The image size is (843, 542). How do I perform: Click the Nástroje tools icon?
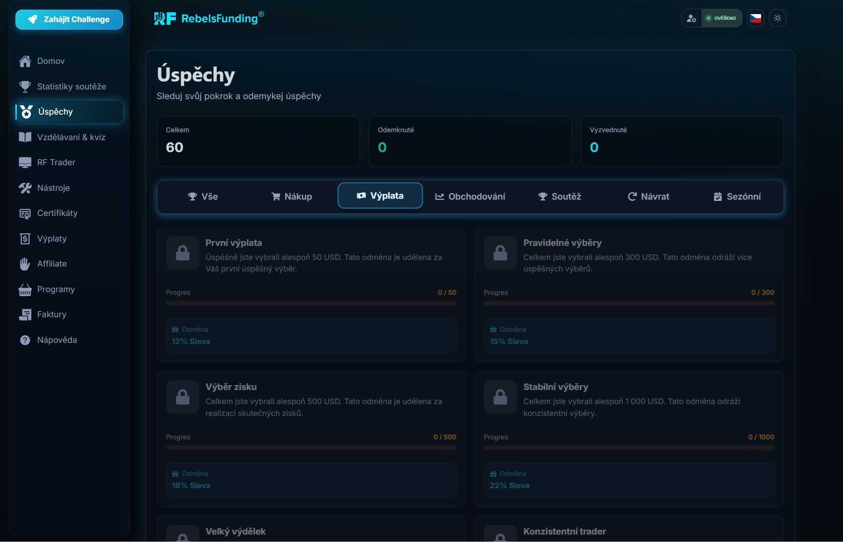point(25,188)
